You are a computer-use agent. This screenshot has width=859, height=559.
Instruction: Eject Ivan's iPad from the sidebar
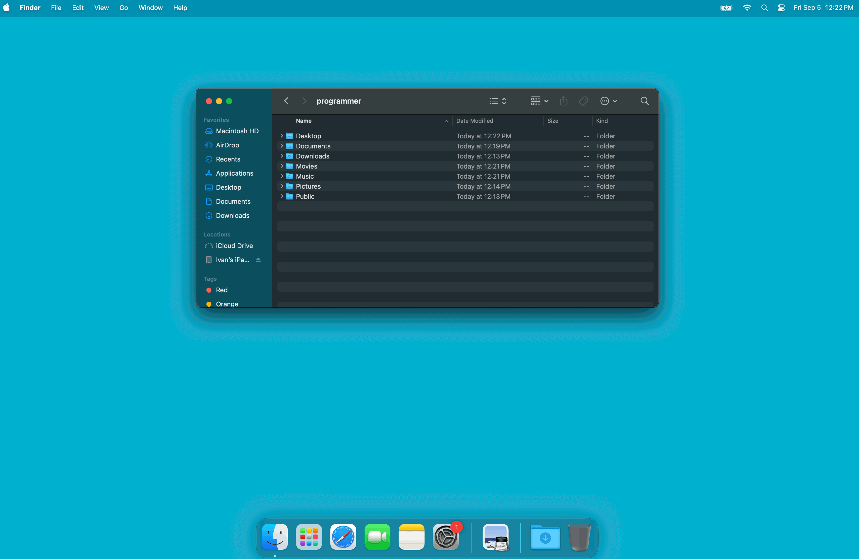259,260
